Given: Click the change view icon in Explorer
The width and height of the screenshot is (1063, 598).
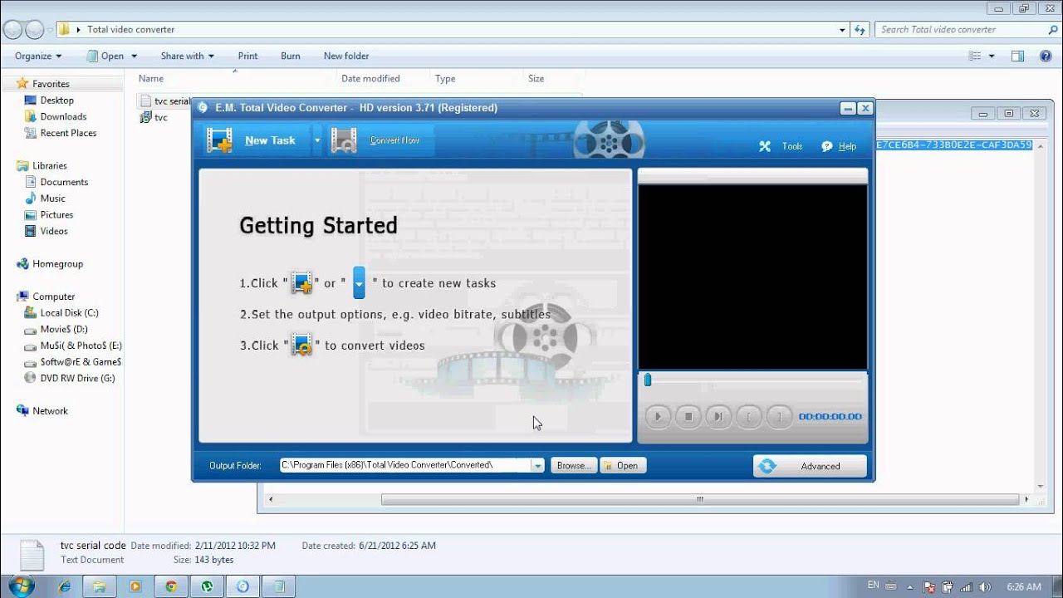Looking at the screenshot, I should pos(975,56).
